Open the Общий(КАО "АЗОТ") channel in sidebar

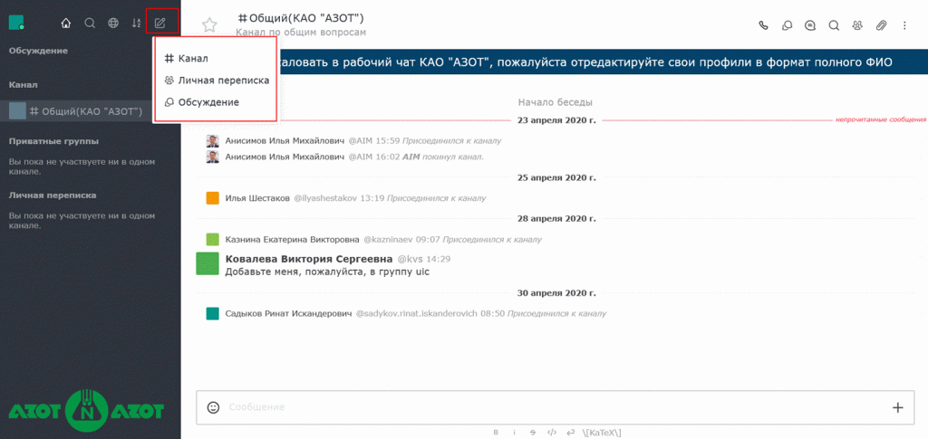(x=91, y=111)
